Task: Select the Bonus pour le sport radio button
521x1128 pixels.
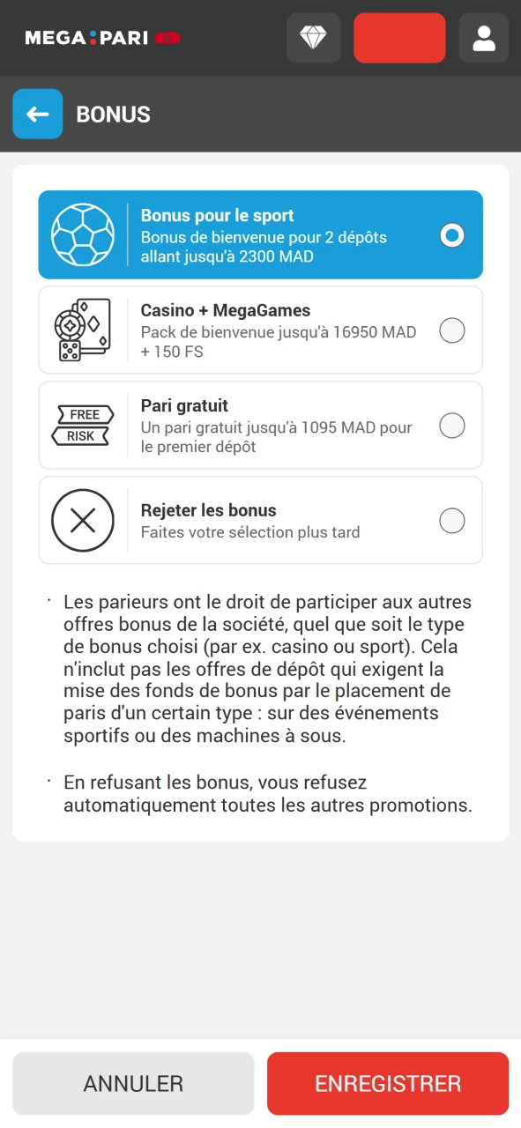Action: [x=451, y=235]
